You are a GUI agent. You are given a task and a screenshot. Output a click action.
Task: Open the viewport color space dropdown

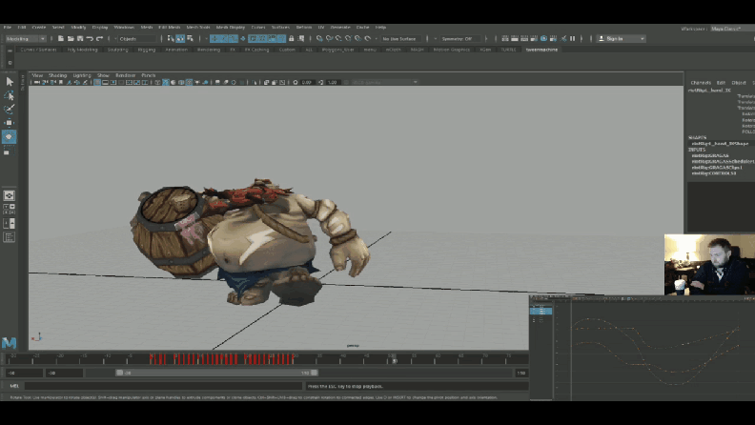(x=385, y=82)
